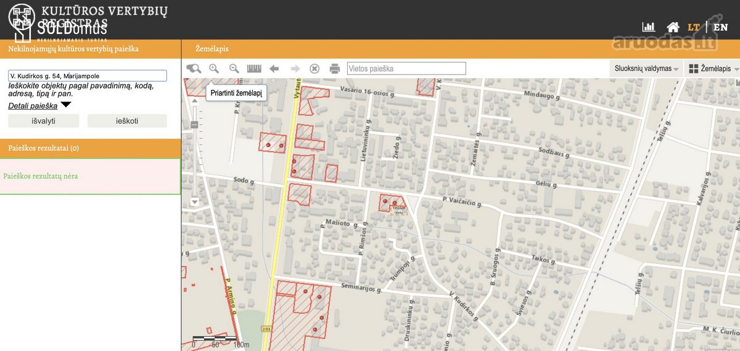The width and height of the screenshot is (740, 351).
Task: Go forward to next map extent
Action: [295, 68]
